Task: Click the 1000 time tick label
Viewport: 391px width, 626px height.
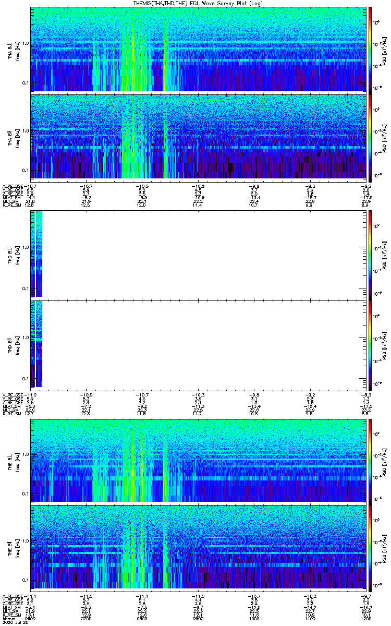Action: [x=254, y=618]
